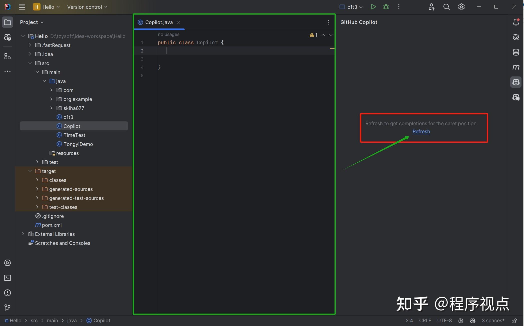Open the Maven tool window

tap(516, 67)
